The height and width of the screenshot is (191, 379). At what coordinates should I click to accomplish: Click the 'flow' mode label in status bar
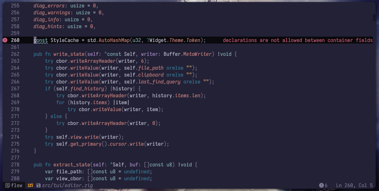click(x=17, y=185)
